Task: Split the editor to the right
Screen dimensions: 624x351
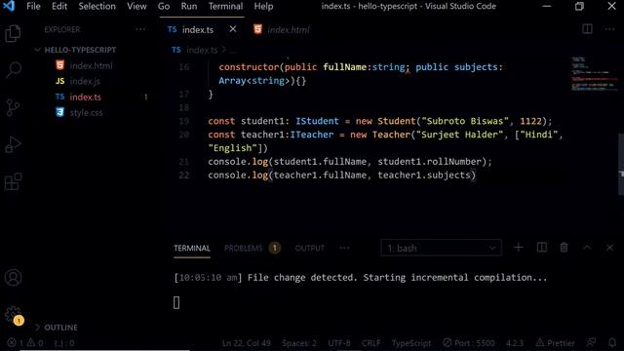Action: tap(587, 29)
